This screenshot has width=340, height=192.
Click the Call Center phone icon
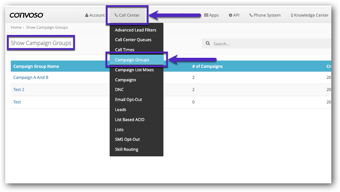(x=117, y=15)
